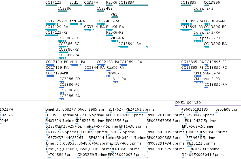Open the CG13895-PA protein feature
Image resolution: width=241 pixels, height=159 pixels.
tap(186, 65)
